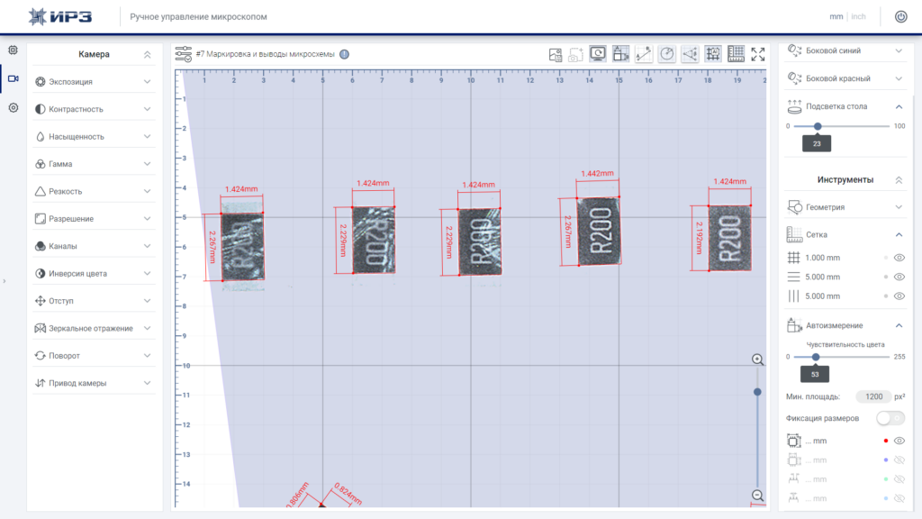Image resolution: width=922 pixels, height=519 pixels.
Task: Expand the Геометрия tools section
Action: tap(845, 207)
